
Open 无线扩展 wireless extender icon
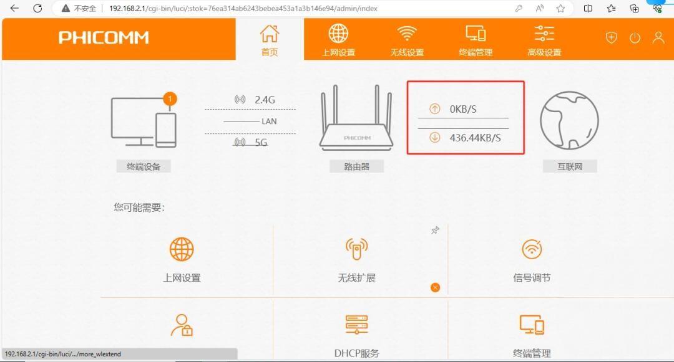point(356,249)
